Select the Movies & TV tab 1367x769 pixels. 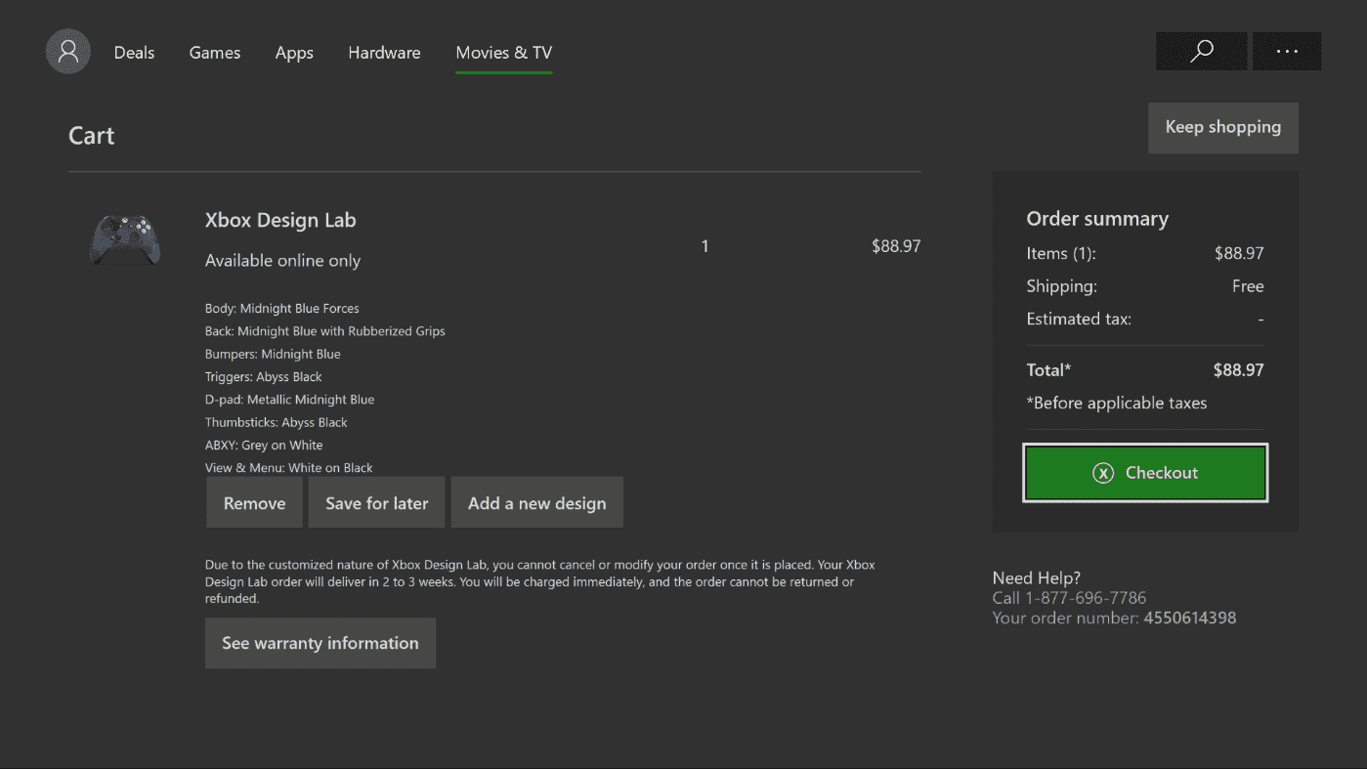coord(504,53)
